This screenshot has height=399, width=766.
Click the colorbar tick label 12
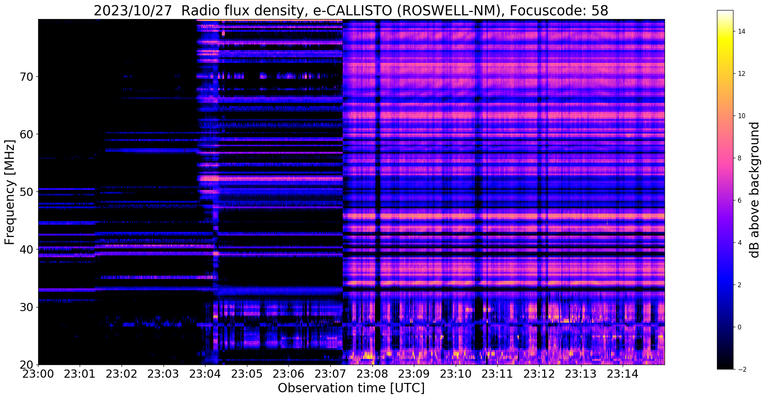[x=741, y=74]
